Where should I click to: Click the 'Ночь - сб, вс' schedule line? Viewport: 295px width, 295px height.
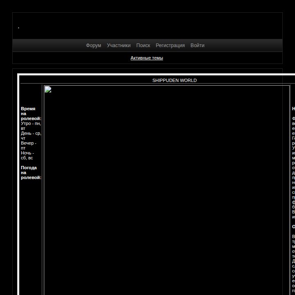(27, 155)
